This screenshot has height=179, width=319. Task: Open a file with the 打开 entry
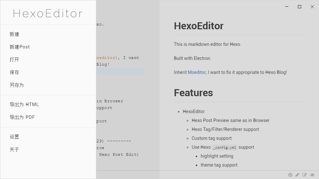[x=48, y=60]
